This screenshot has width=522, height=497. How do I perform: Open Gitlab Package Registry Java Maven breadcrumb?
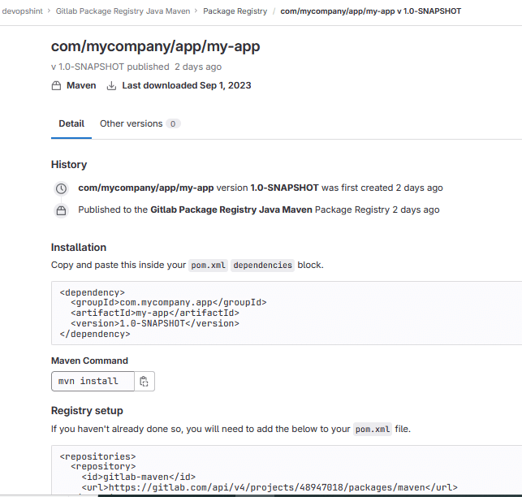[123, 11]
